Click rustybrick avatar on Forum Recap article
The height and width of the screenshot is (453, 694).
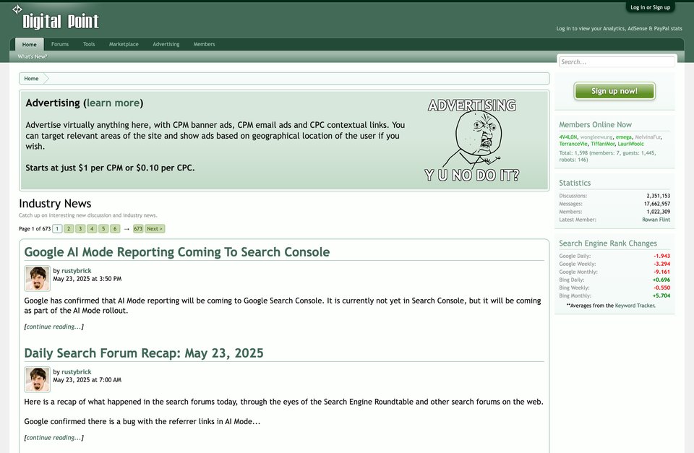coord(37,379)
